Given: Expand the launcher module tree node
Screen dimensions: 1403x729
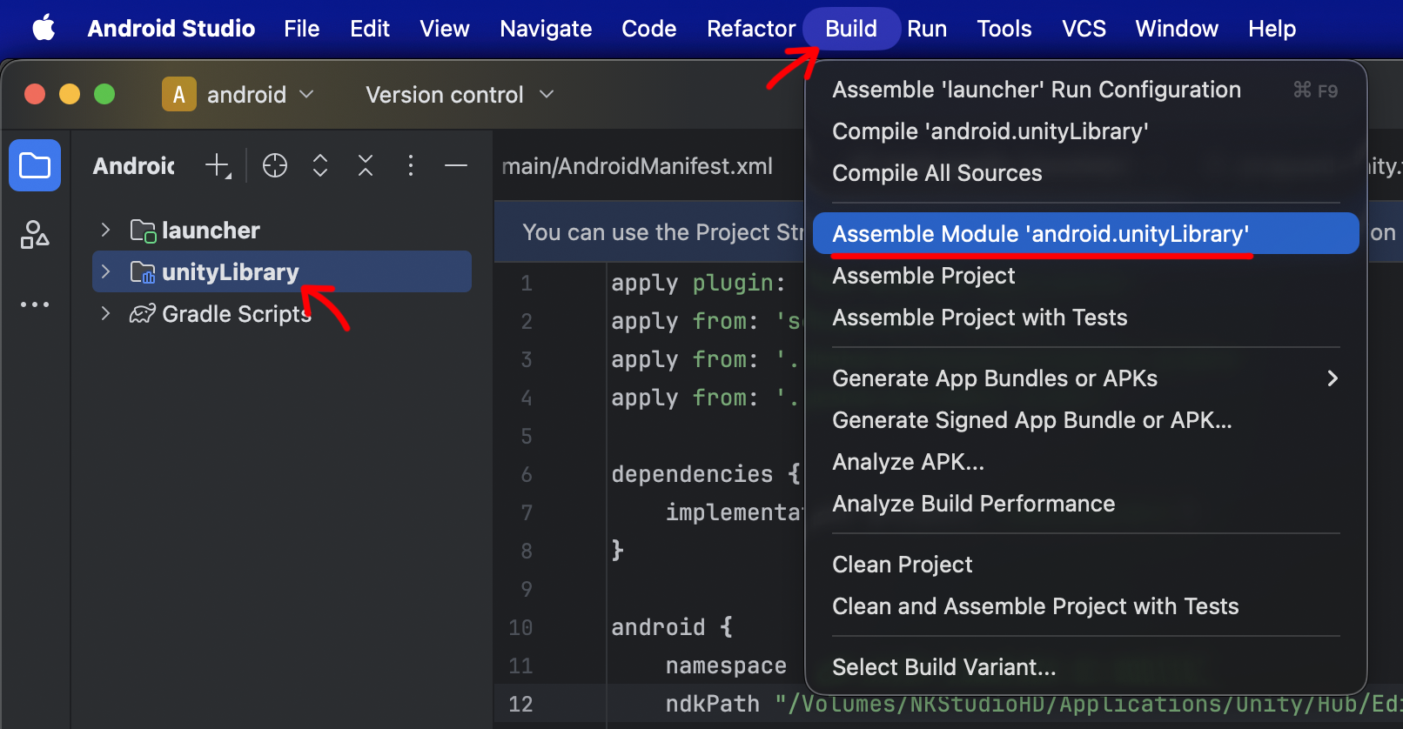Looking at the screenshot, I should pyautogui.click(x=105, y=230).
